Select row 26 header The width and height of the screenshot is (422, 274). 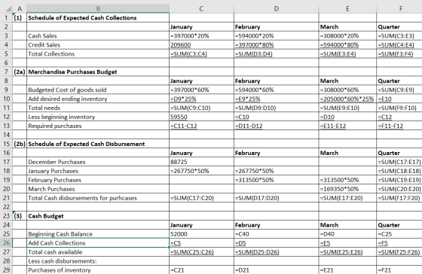coord(6,243)
